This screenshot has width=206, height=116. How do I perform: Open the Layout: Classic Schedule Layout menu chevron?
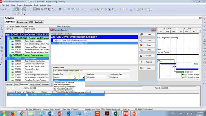pos(7,26)
